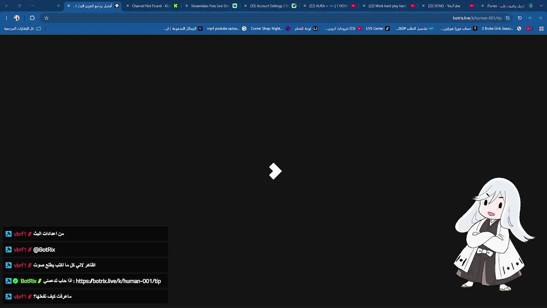Open the Apps grid shortcut in bookmarks bar
The height and width of the screenshot is (308, 547).
tap(541, 29)
